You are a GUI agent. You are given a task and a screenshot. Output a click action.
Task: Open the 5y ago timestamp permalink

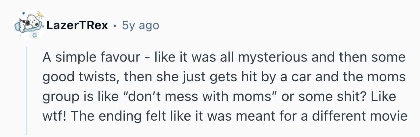(141, 25)
